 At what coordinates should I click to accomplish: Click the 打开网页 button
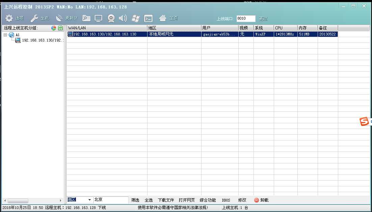point(187,200)
